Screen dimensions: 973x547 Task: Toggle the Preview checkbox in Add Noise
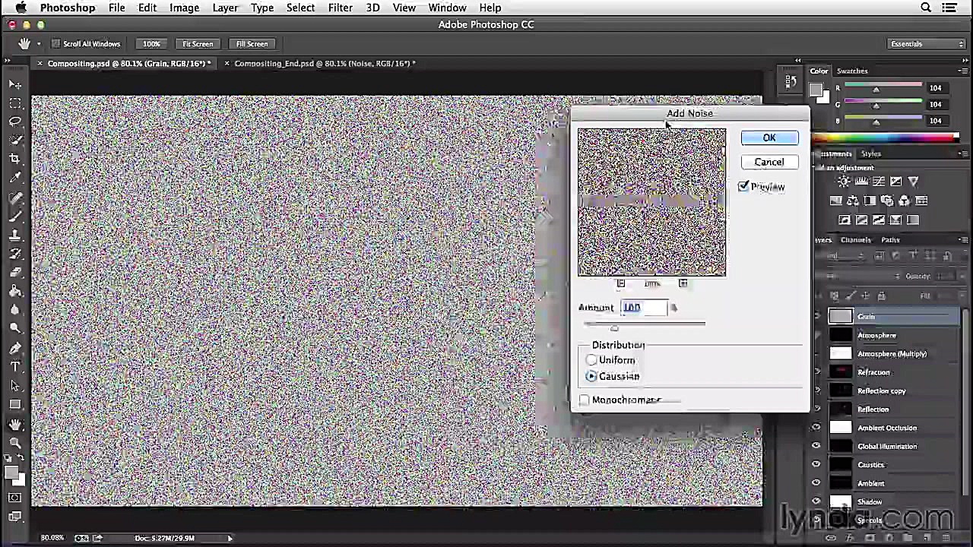[x=743, y=186]
